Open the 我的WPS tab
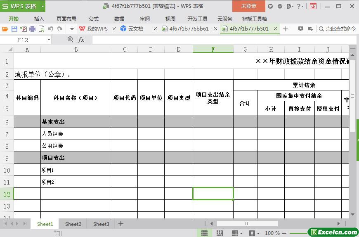This screenshot has width=359, height=237. [93, 29]
